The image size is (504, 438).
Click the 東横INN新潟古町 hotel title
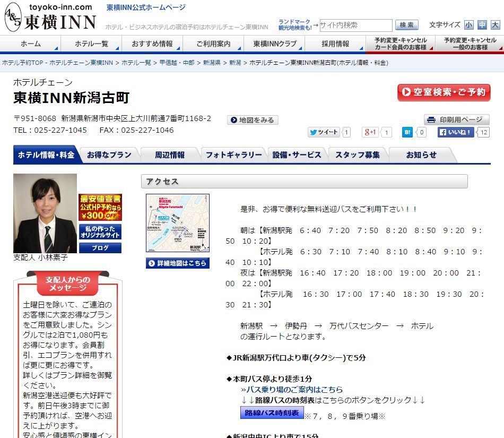click(x=72, y=98)
